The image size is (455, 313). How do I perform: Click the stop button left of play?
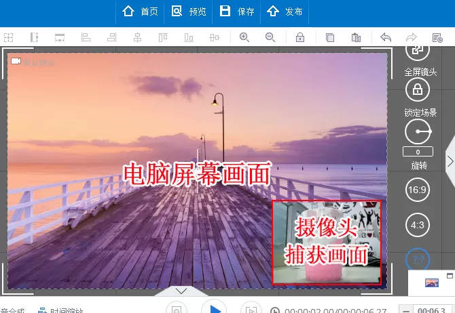(x=177, y=309)
